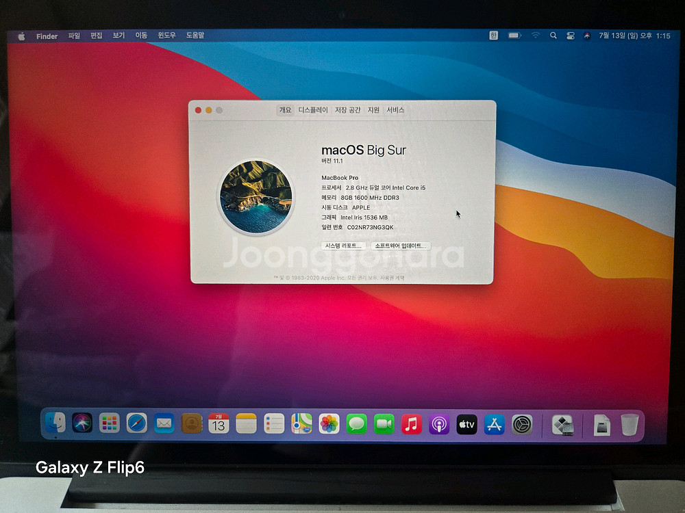Screen dimensions: 685x513
Task: Open the 도움말 menu
Action: pos(195,36)
